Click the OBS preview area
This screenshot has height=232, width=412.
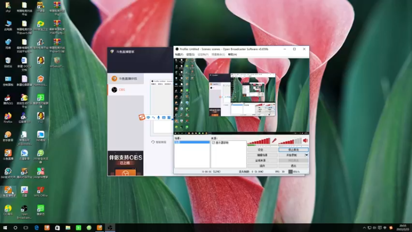point(241,96)
